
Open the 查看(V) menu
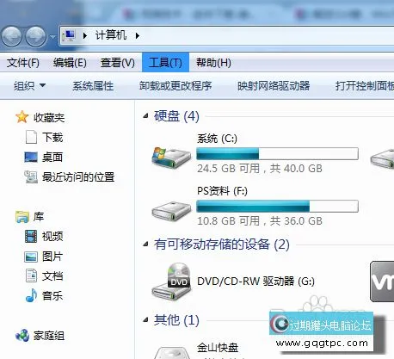[117, 62]
